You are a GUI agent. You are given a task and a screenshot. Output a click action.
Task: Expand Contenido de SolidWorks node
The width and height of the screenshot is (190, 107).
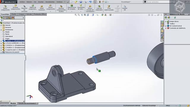click(166, 28)
